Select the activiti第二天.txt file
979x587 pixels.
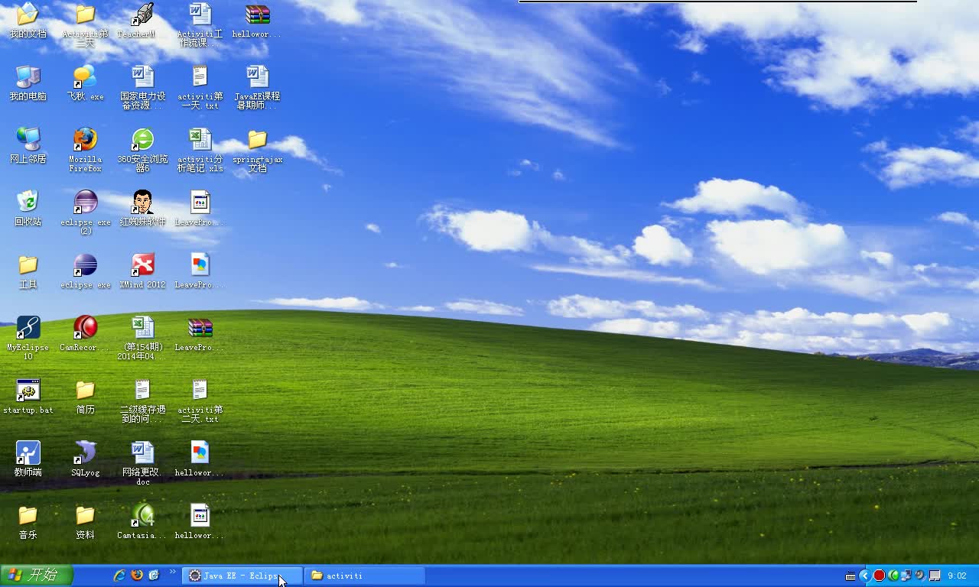coord(200,401)
